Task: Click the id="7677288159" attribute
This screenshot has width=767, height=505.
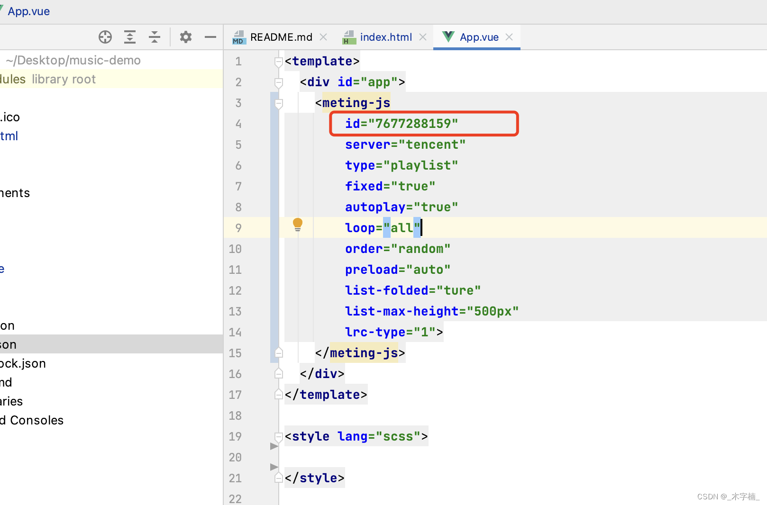Action: pyautogui.click(x=402, y=124)
